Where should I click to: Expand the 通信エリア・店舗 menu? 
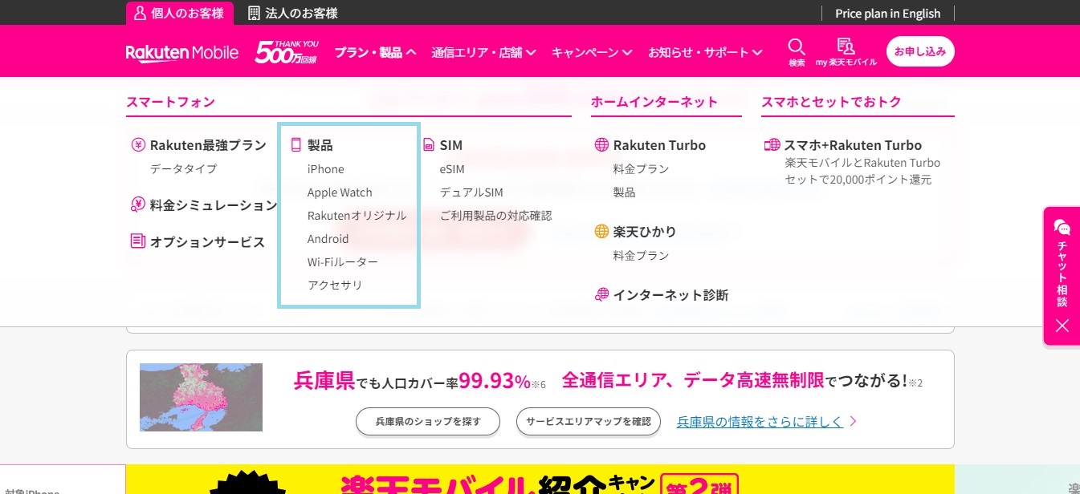click(483, 52)
